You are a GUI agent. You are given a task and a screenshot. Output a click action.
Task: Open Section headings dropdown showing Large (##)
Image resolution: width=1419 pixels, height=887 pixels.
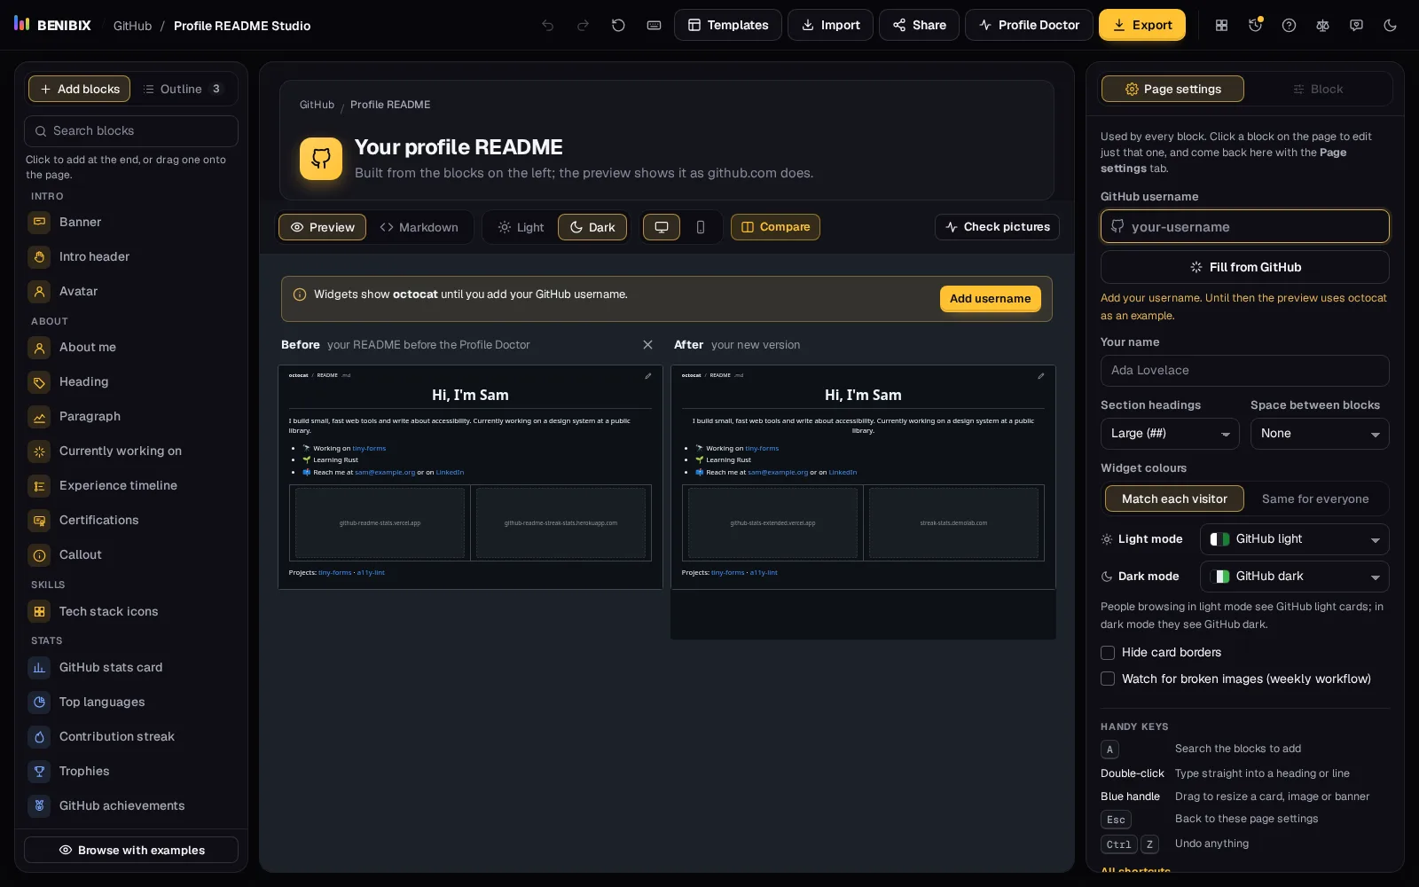1170,434
